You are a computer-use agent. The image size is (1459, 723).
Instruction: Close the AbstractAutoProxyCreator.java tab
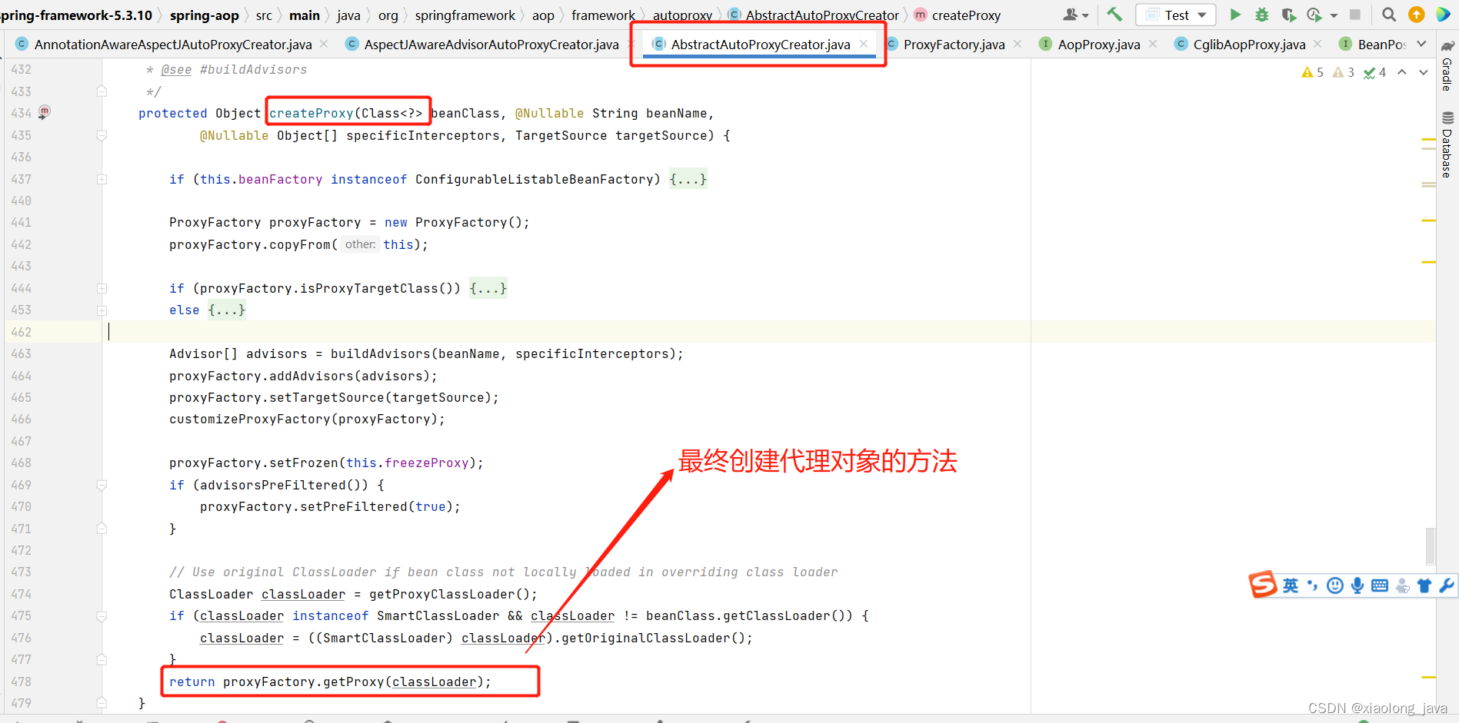click(864, 44)
